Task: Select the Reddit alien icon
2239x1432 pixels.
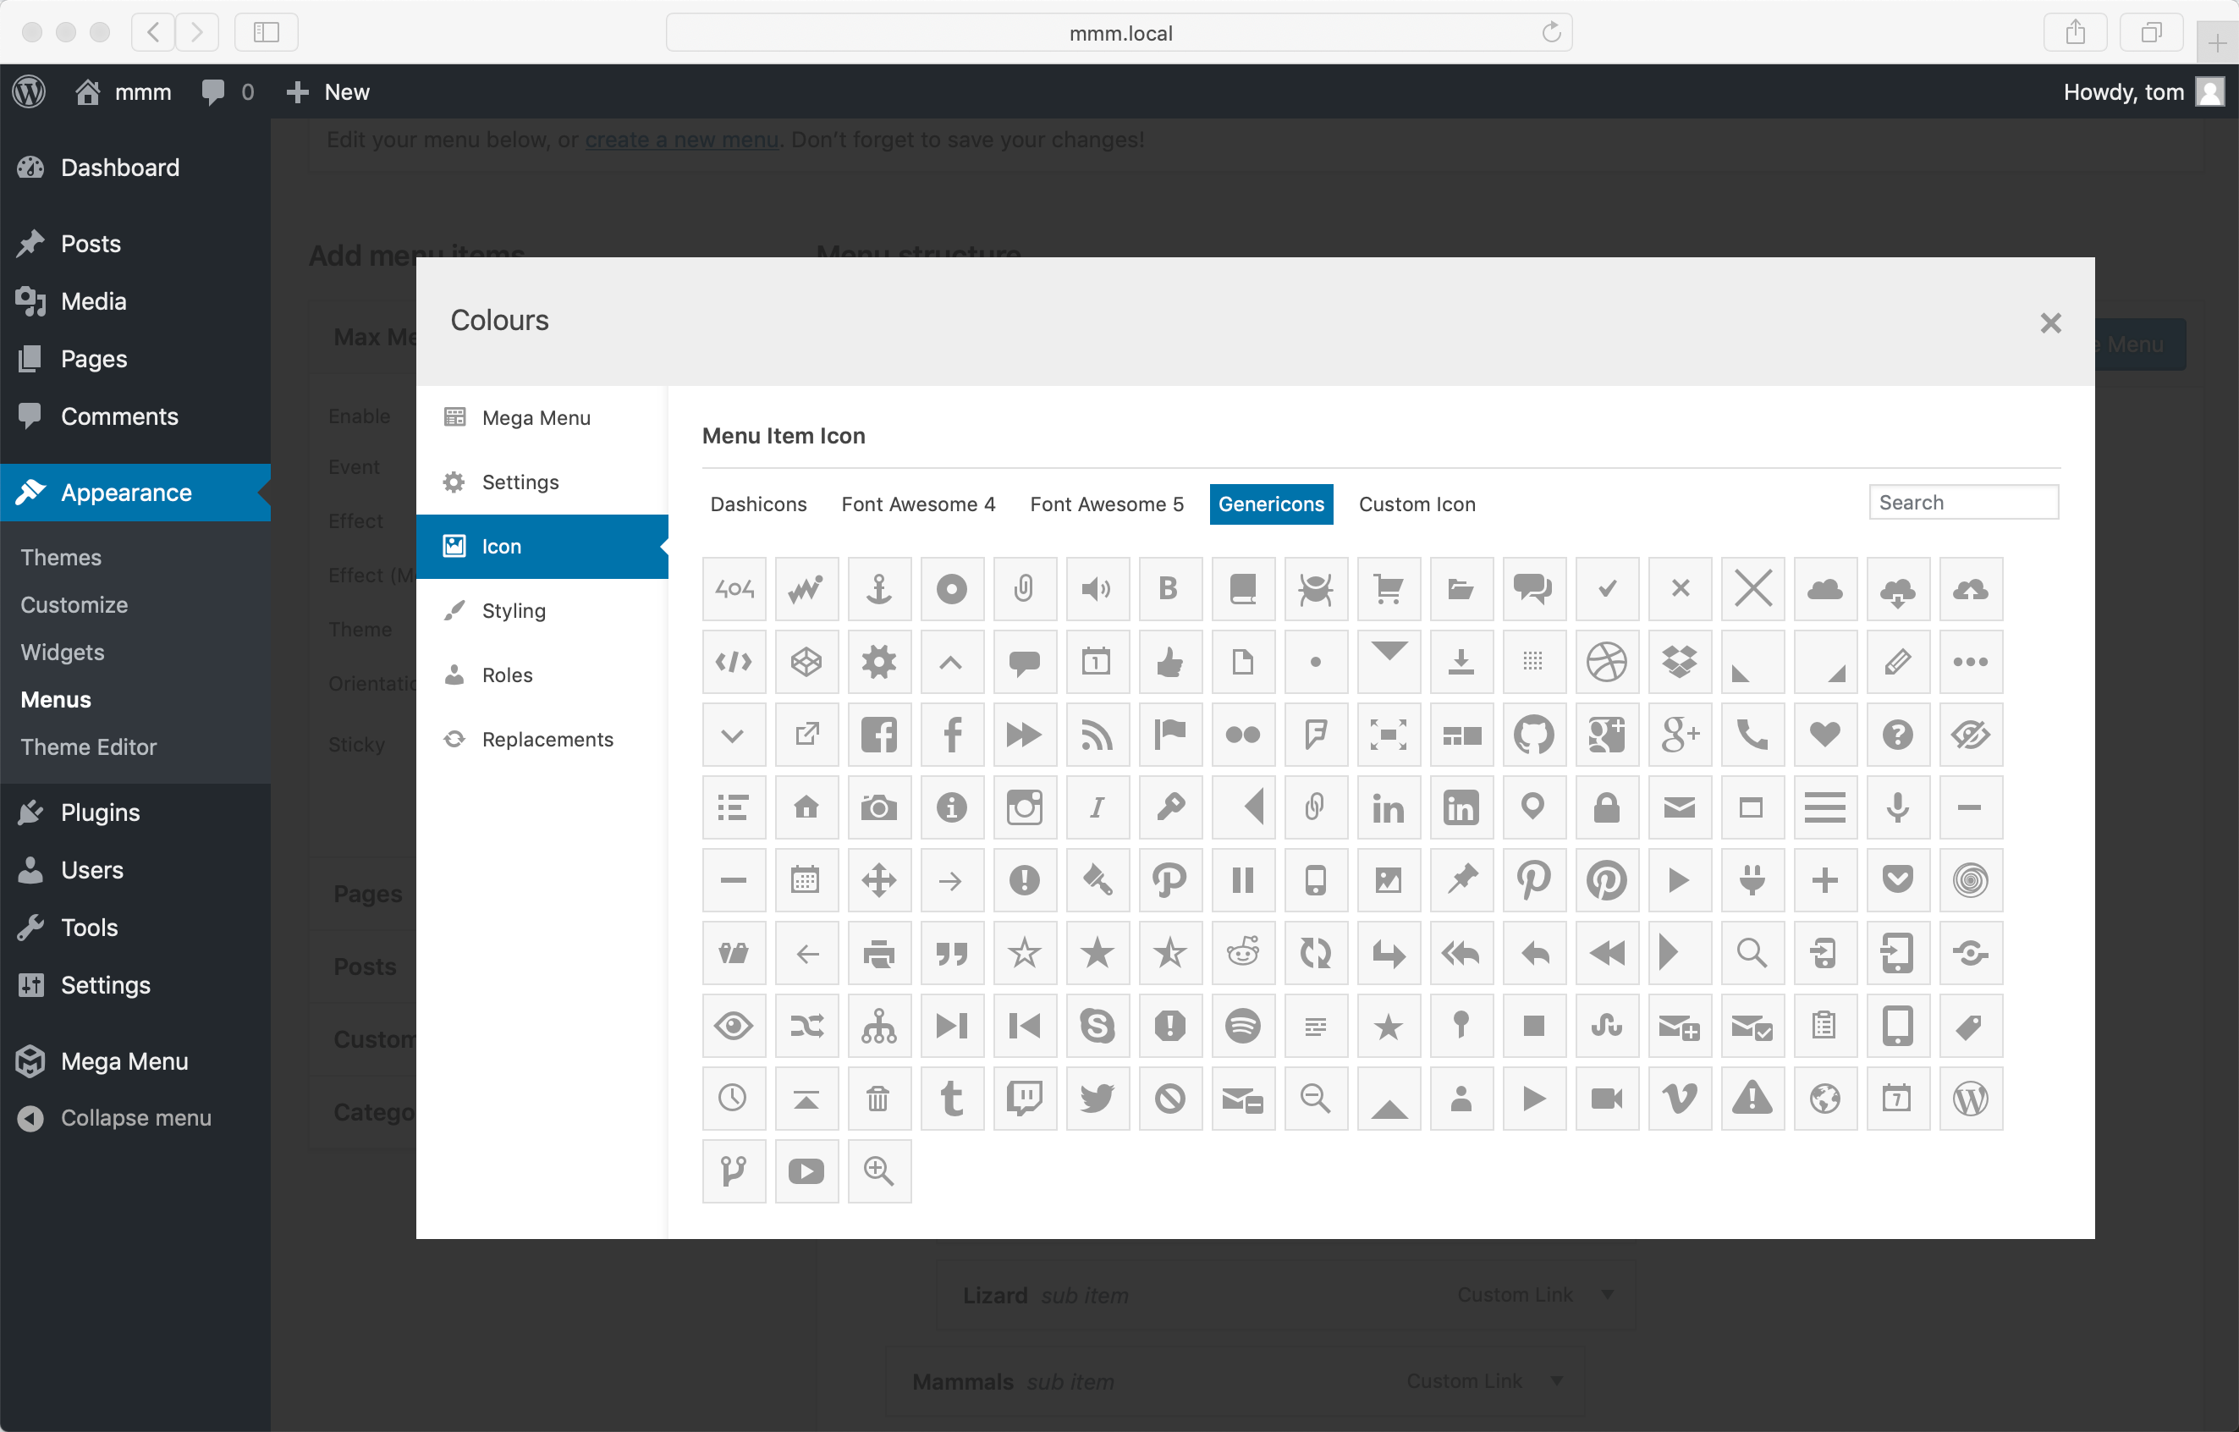Action: click(1242, 953)
